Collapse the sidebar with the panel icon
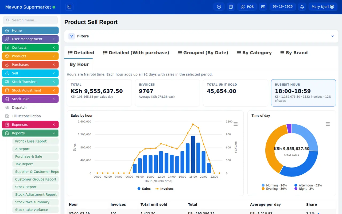 click(69, 7)
